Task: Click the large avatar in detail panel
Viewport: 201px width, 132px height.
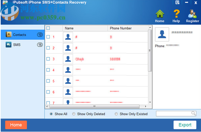Action: (x=162, y=35)
